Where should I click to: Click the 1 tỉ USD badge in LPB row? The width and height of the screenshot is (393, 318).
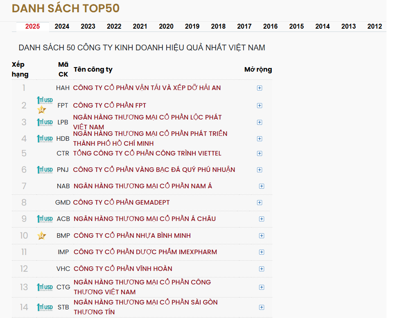[x=45, y=122]
